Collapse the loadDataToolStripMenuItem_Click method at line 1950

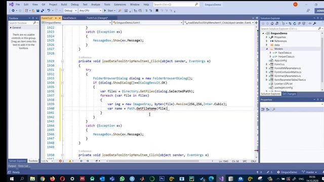point(62,155)
